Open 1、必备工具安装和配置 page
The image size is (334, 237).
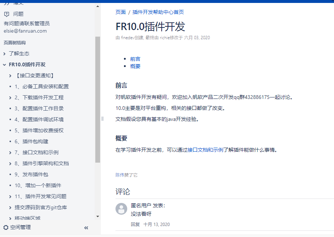pyautogui.click(x=42, y=86)
